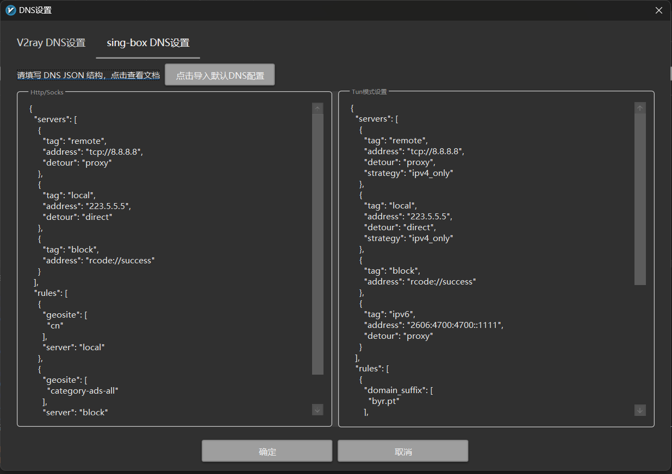672x474 pixels.
Task: Click the 点击导入默认DNS配置 button
Action: click(220, 75)
